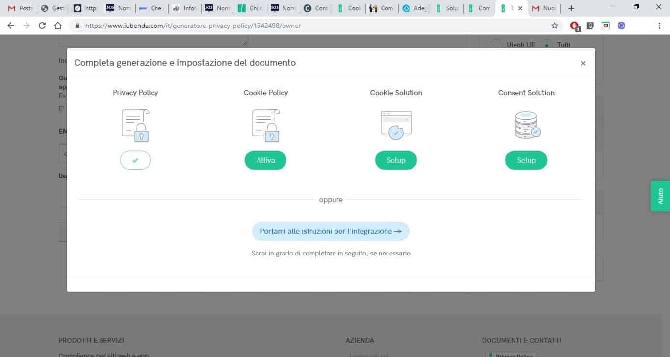Go forward in browser history
Image resolution: width=670 pixels, height=357 pixels.
26,25
